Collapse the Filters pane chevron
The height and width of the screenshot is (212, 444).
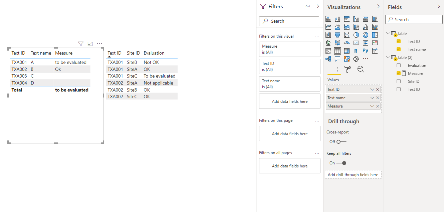pyautogui.click(x=318, y=6)
